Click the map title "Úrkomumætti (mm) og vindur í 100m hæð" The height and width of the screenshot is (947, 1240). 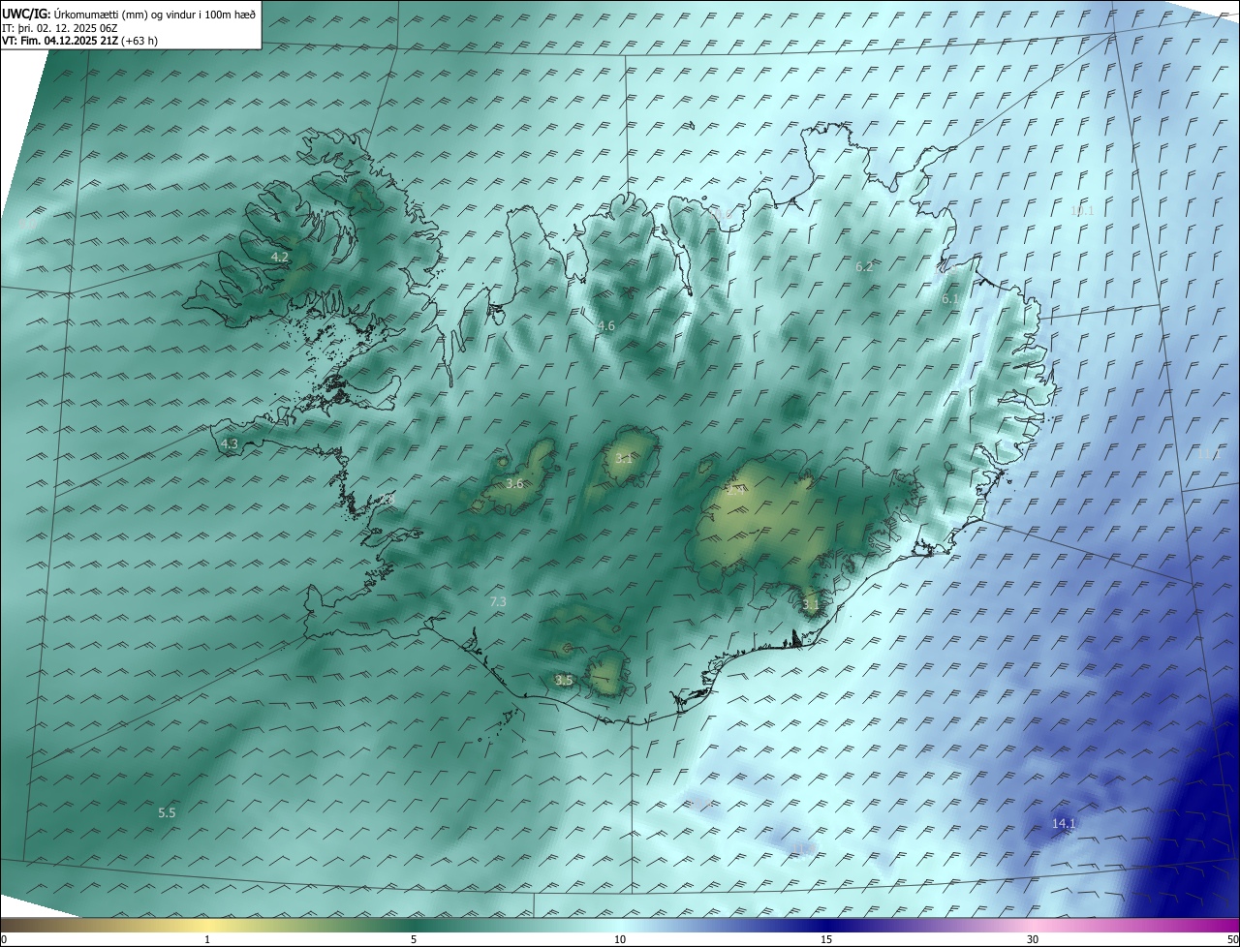tap(155, 15)
